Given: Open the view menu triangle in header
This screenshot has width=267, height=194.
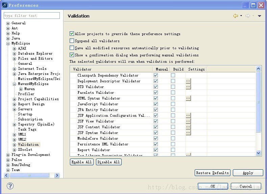Looking at the screenshot, I should (260, 16).
